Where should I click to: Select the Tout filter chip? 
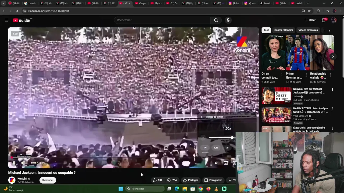point(266,30)
